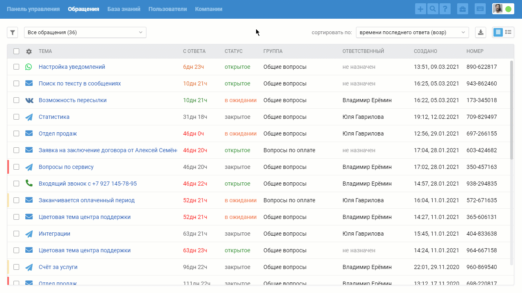The height and width of the screenshot is (293, 522).
Task: Open the sort by времени последнего ответа dropdown
Action: tap(412, 33)
